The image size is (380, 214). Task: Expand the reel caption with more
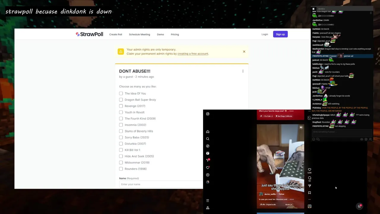point(292,199)
